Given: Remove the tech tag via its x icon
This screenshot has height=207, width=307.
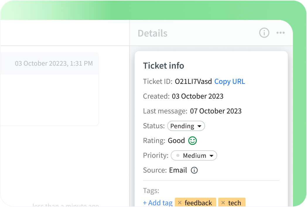Looking at the screenshot, I should pyautogui.click(x=223, y=203).
